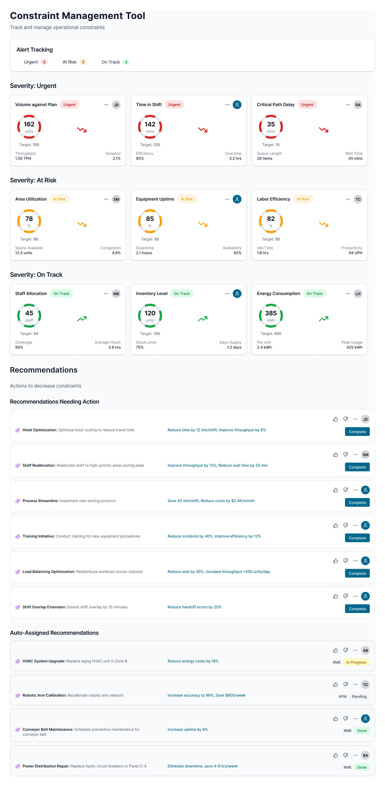Click the MK avatar on Staff Allocation

(x=116, y=294)
